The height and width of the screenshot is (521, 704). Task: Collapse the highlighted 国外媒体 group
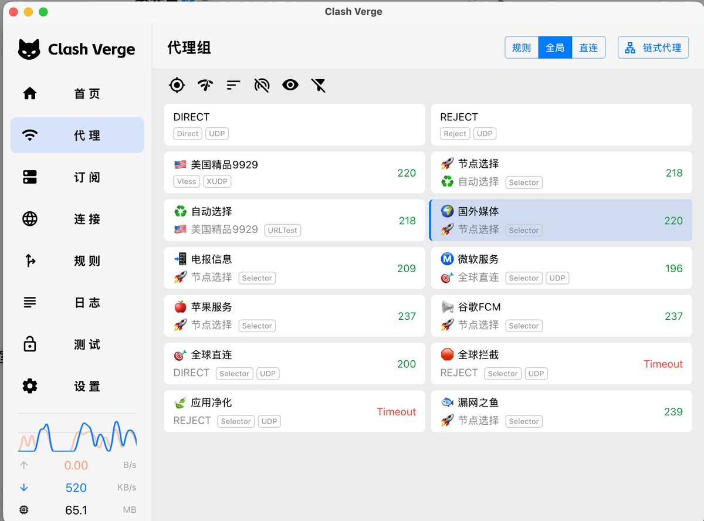coord(561,221)
